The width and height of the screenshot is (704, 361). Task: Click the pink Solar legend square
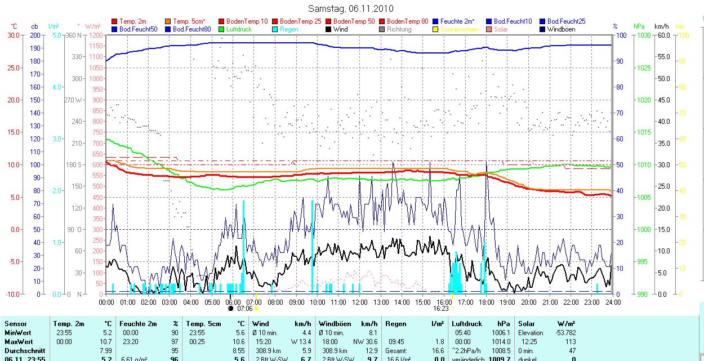(x=489, y=29)
